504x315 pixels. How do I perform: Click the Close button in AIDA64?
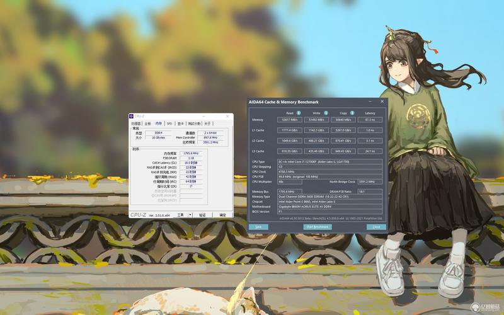tap(376, 227)
